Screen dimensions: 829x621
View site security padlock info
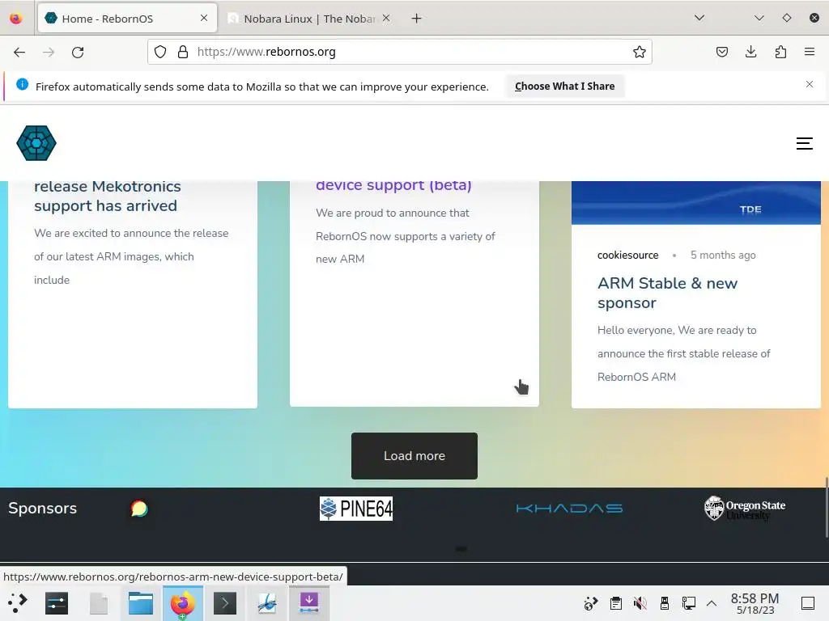[x=183, y=52]
